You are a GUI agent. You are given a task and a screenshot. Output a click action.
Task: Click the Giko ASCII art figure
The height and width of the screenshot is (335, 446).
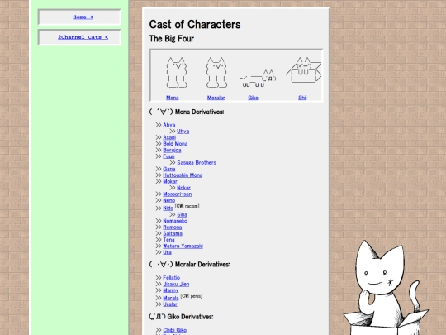(x=258, y=79)
